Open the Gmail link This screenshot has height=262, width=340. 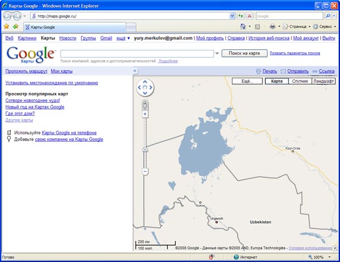click(106, 38)
